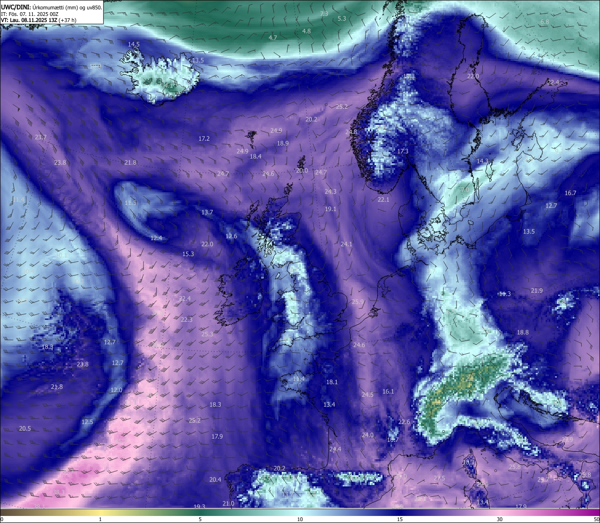Click the 21.0 value near Spain
Viewport: 600px width, 523px height.
(228, 503)
